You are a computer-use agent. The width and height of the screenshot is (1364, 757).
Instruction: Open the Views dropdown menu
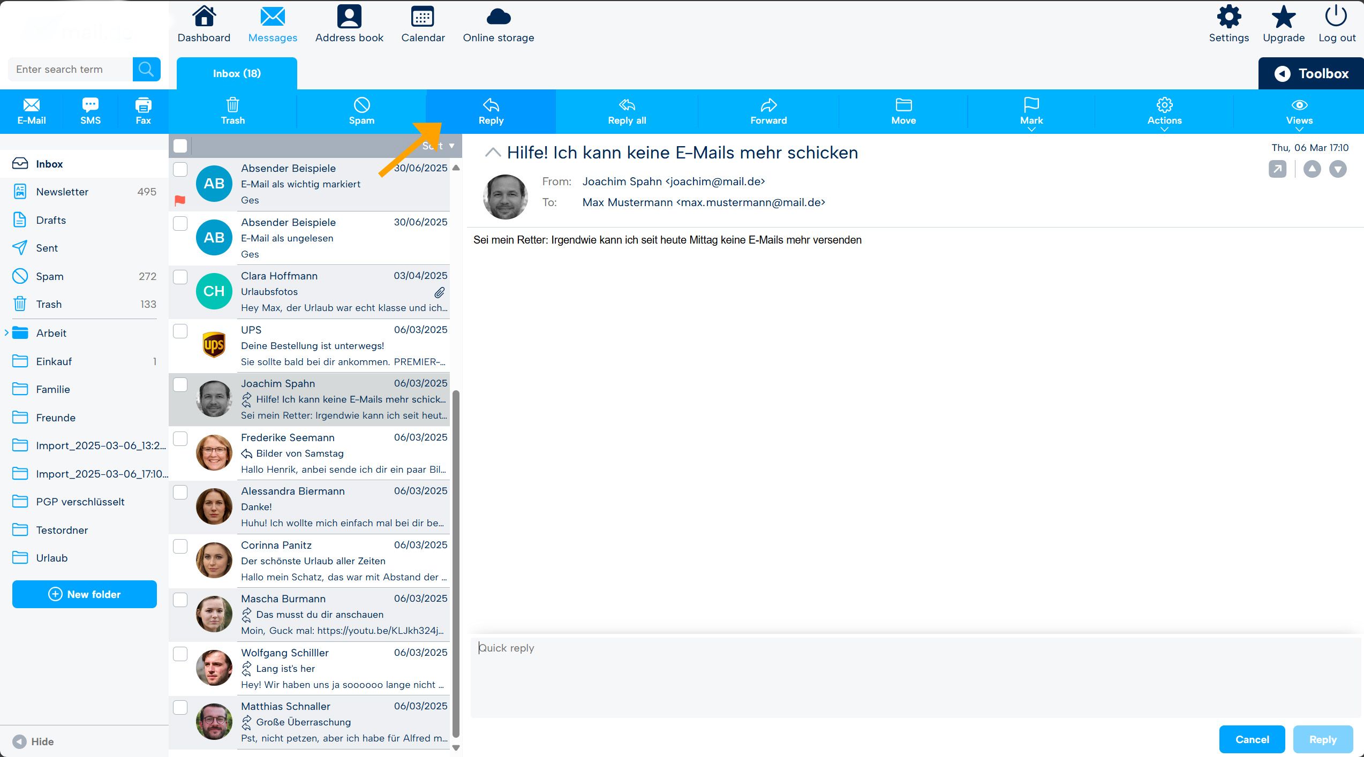tap(1299, 111)
